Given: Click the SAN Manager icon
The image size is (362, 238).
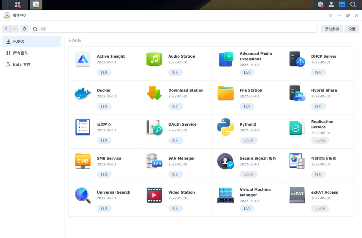Looking at the screenshot, I should tap(154, 161).
